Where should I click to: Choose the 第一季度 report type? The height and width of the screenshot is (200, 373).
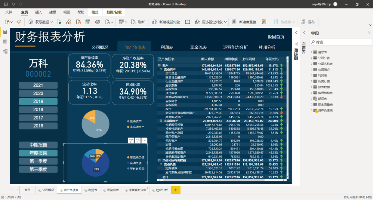click(38, 161)
